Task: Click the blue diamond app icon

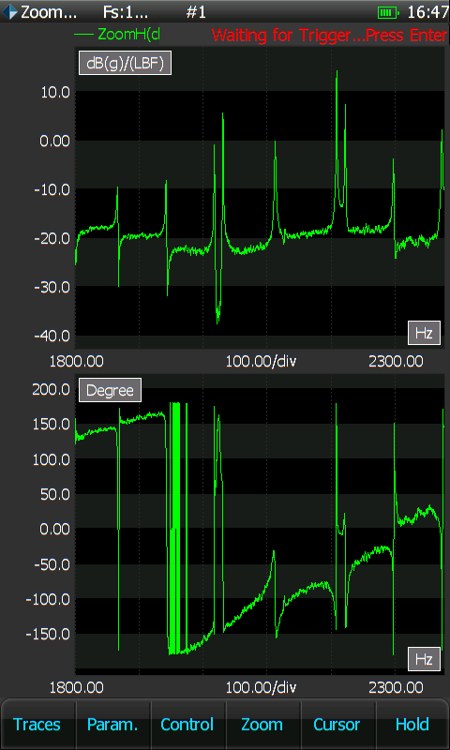Action: click(x=9, y=11)
